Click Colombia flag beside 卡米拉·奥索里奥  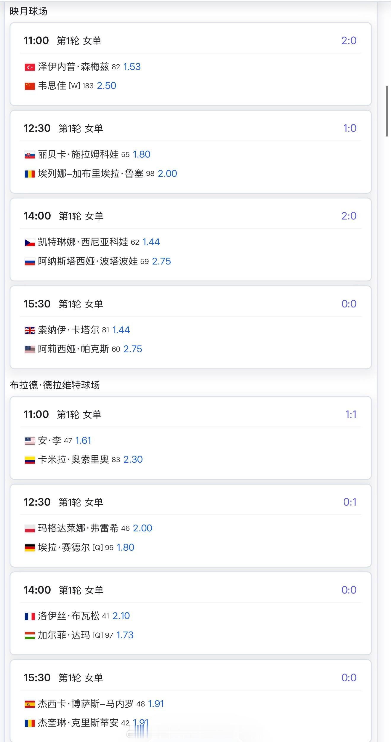point(30,460)
